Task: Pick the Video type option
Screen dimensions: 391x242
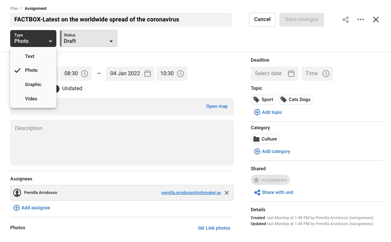Action: pos(31,99)
